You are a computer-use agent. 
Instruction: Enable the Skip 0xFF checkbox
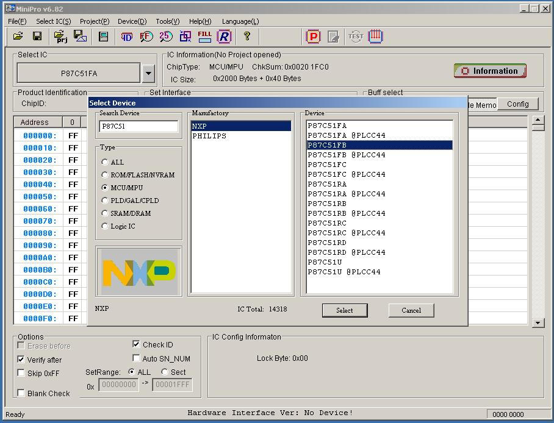21,373
